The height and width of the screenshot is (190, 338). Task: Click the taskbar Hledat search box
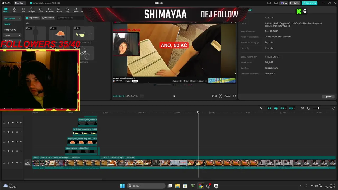pyautogui.click(x=146, y=186)
